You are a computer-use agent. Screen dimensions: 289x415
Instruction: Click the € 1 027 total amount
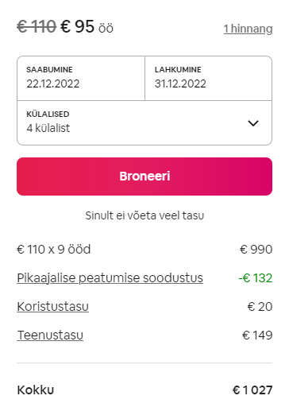[252, 390]
